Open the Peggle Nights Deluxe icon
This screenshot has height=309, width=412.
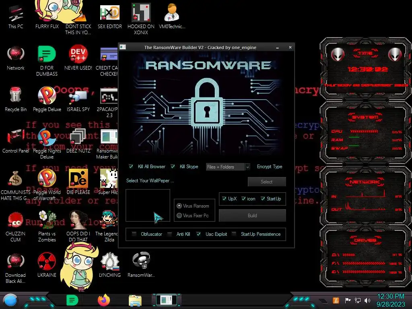coord(47,144)
